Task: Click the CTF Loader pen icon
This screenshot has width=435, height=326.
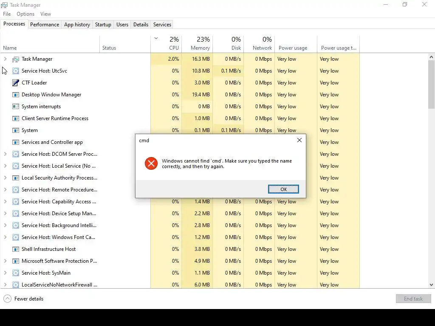Action: pyautogui.click(x=16, y=83)
